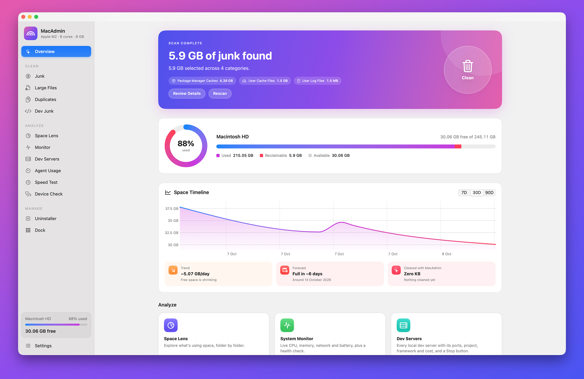Click the User Cache Files chip
The height and width of the screenshot is (379, 584).
click(265, 81)
